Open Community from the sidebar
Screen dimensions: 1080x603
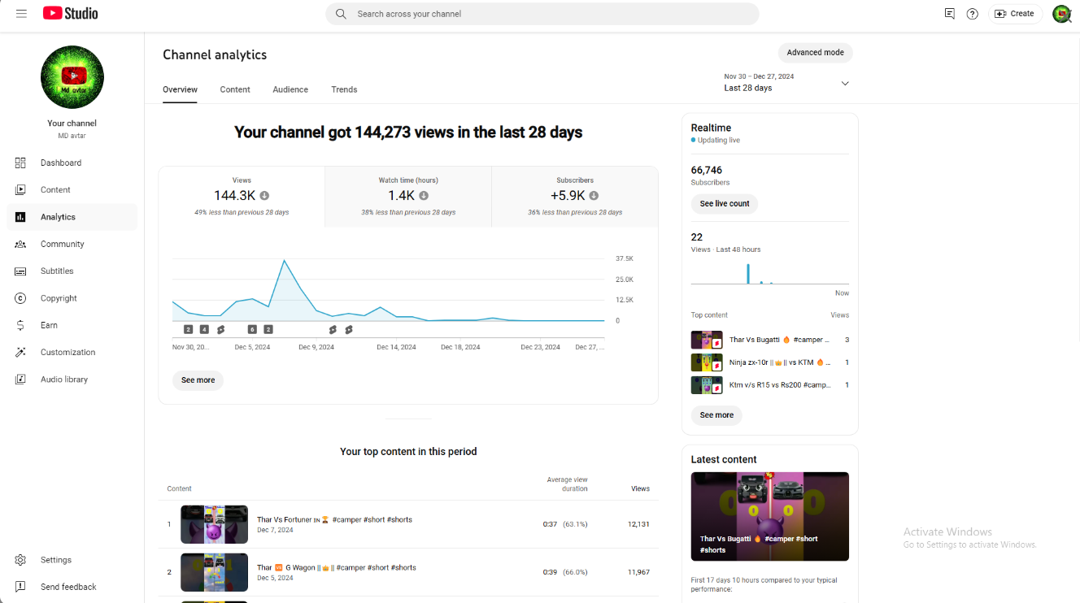[x=72, y=244]
